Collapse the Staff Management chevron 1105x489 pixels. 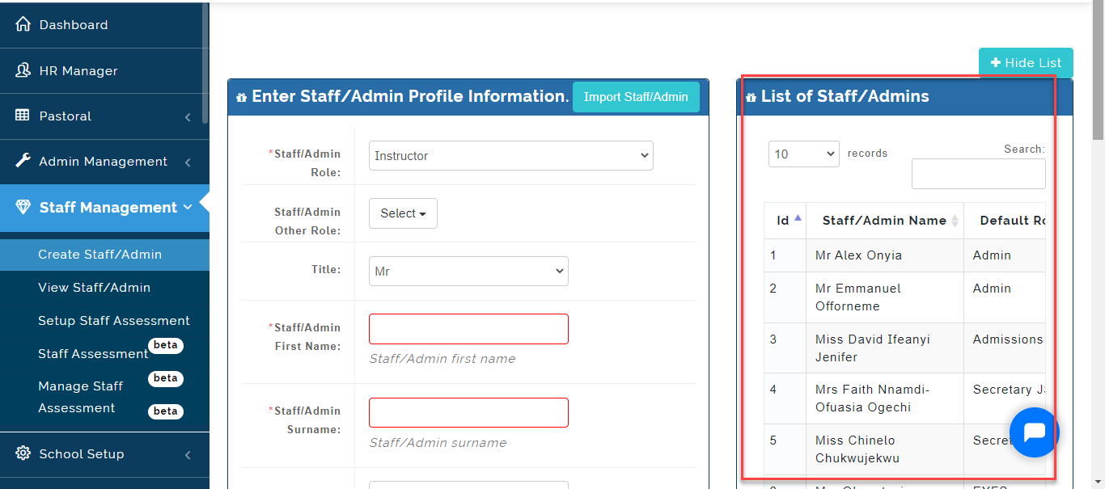(x=188, y=207)
